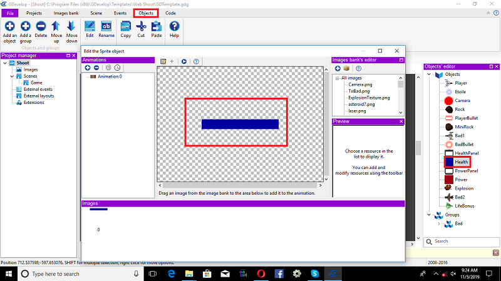Click the sprite canvas horizontal scrollbar
Image resolution: width=501 pixels, height=281 pixels.
click(x=240, y=185)
